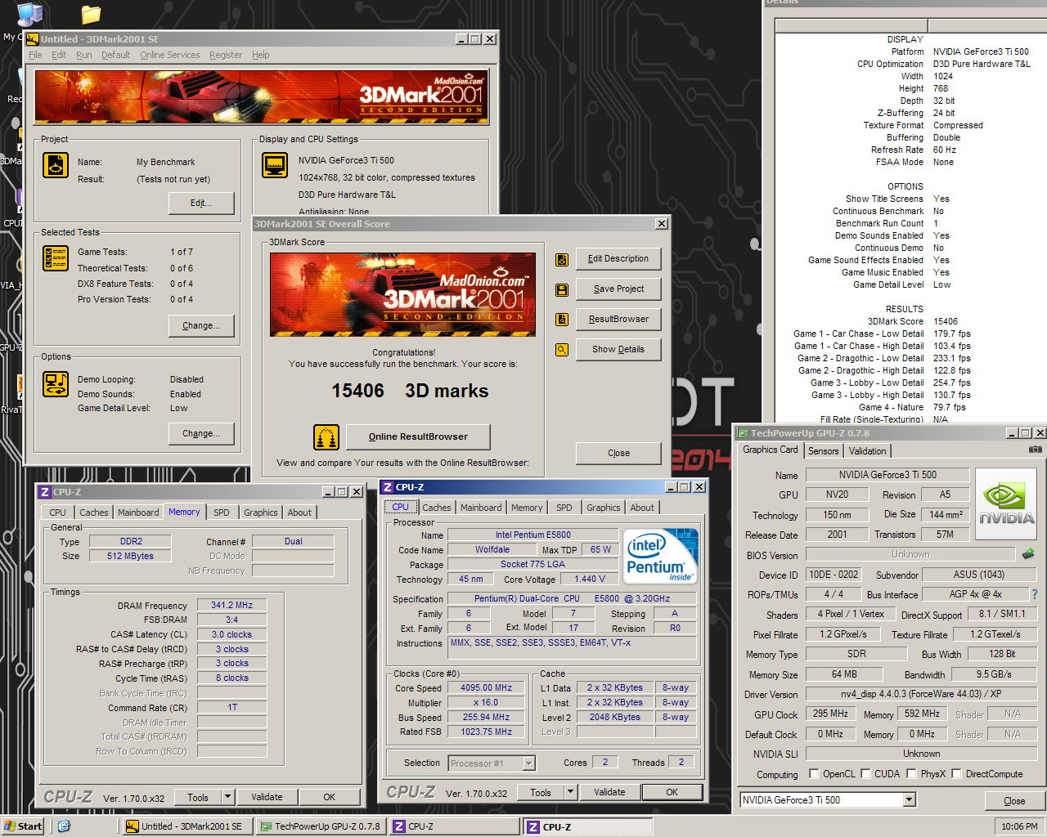Toggle the PhysX checkbox in GPU-Z

point(911,773)
